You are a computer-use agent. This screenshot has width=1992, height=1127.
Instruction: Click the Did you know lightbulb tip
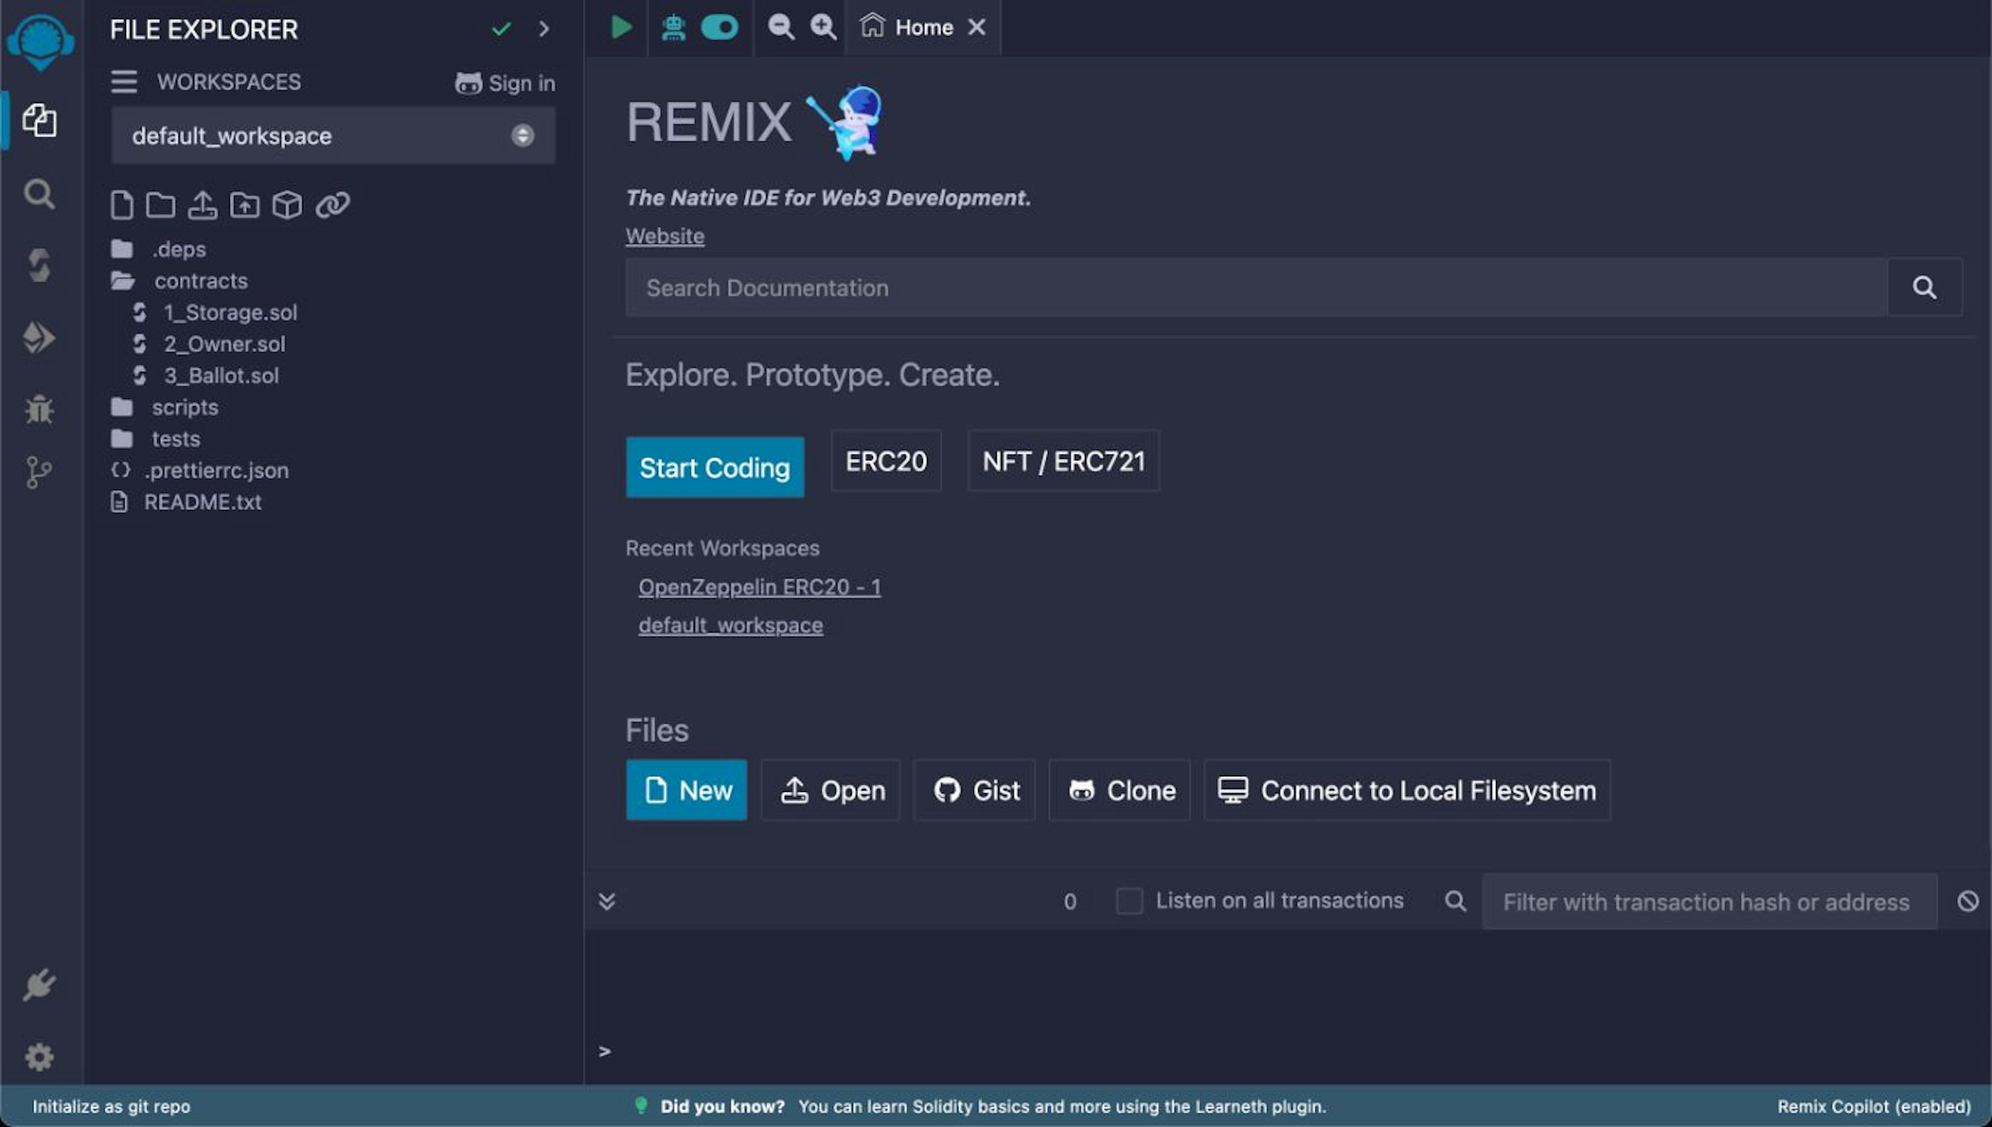(x=979, y=1106)
